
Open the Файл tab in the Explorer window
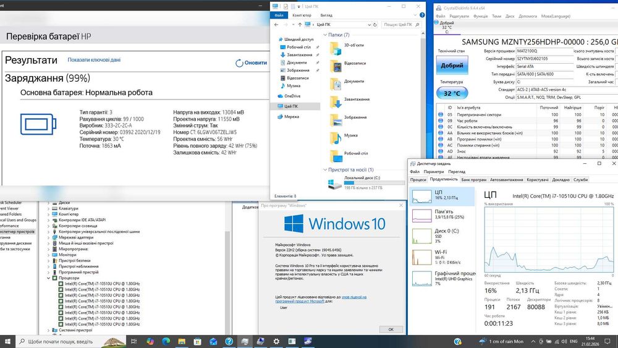[279, 15]
